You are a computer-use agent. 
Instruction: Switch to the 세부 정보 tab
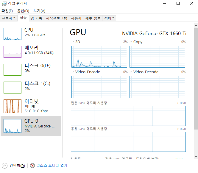[93, 18]
